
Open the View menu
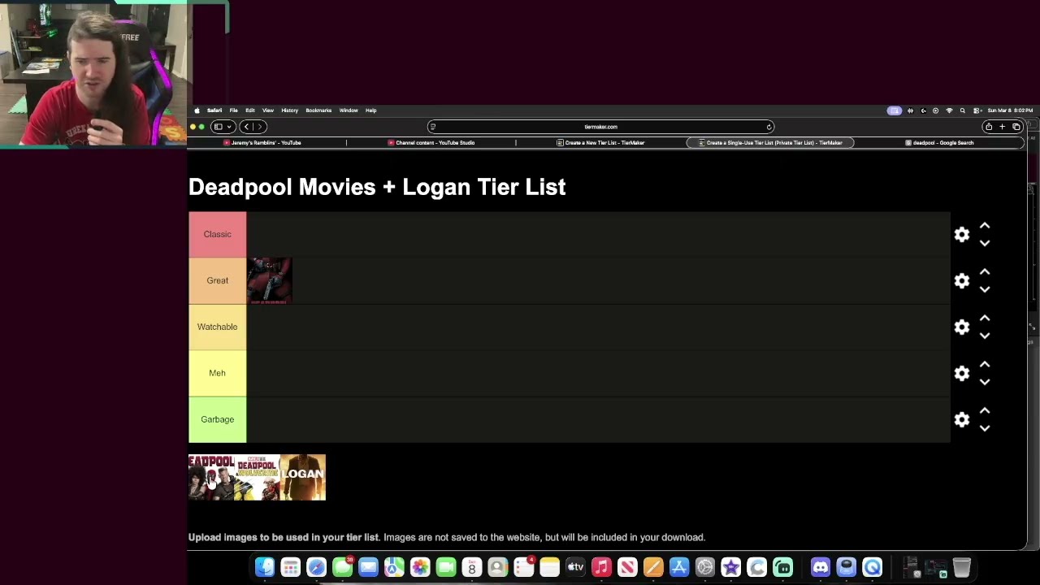tap(267, 110)
